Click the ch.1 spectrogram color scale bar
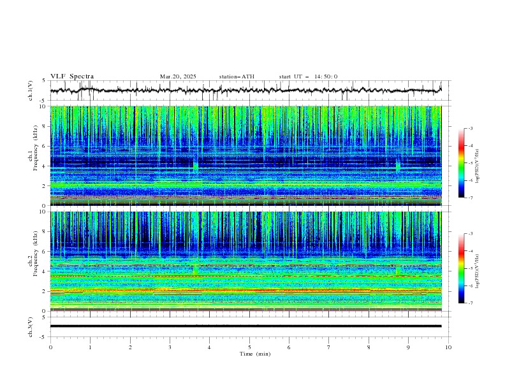Image resolution: width=505 pixels, height=390 pixels. [x=461, y=163]
